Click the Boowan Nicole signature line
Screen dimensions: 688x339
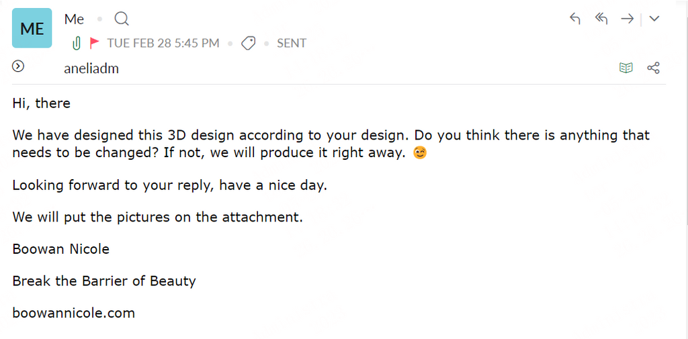coord(60,249)
